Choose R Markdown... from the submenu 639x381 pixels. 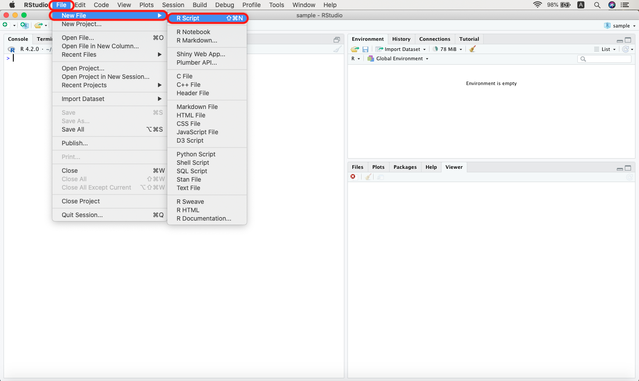[207, 40]
